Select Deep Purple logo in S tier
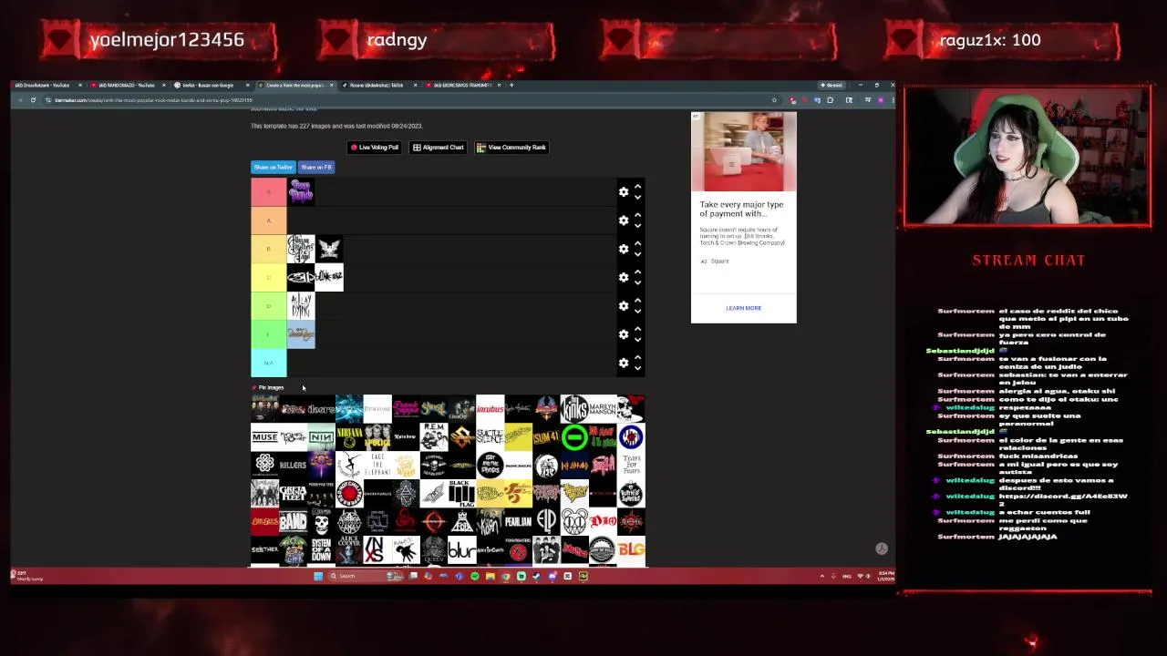Screen dimensions: 1167x656 301,192
